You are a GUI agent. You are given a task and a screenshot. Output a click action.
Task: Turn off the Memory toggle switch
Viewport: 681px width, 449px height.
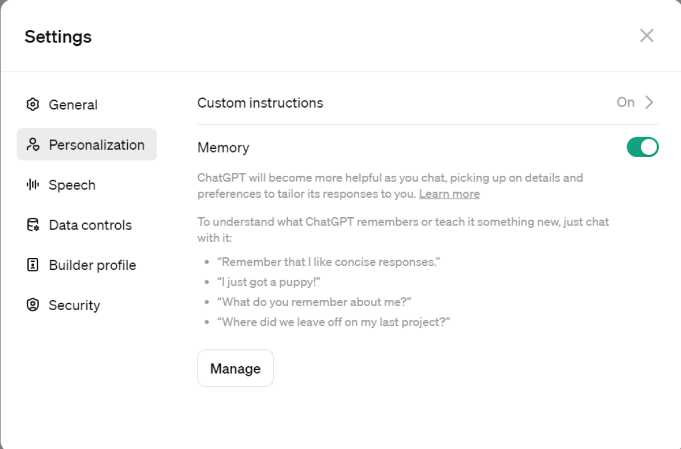(642, 147)
